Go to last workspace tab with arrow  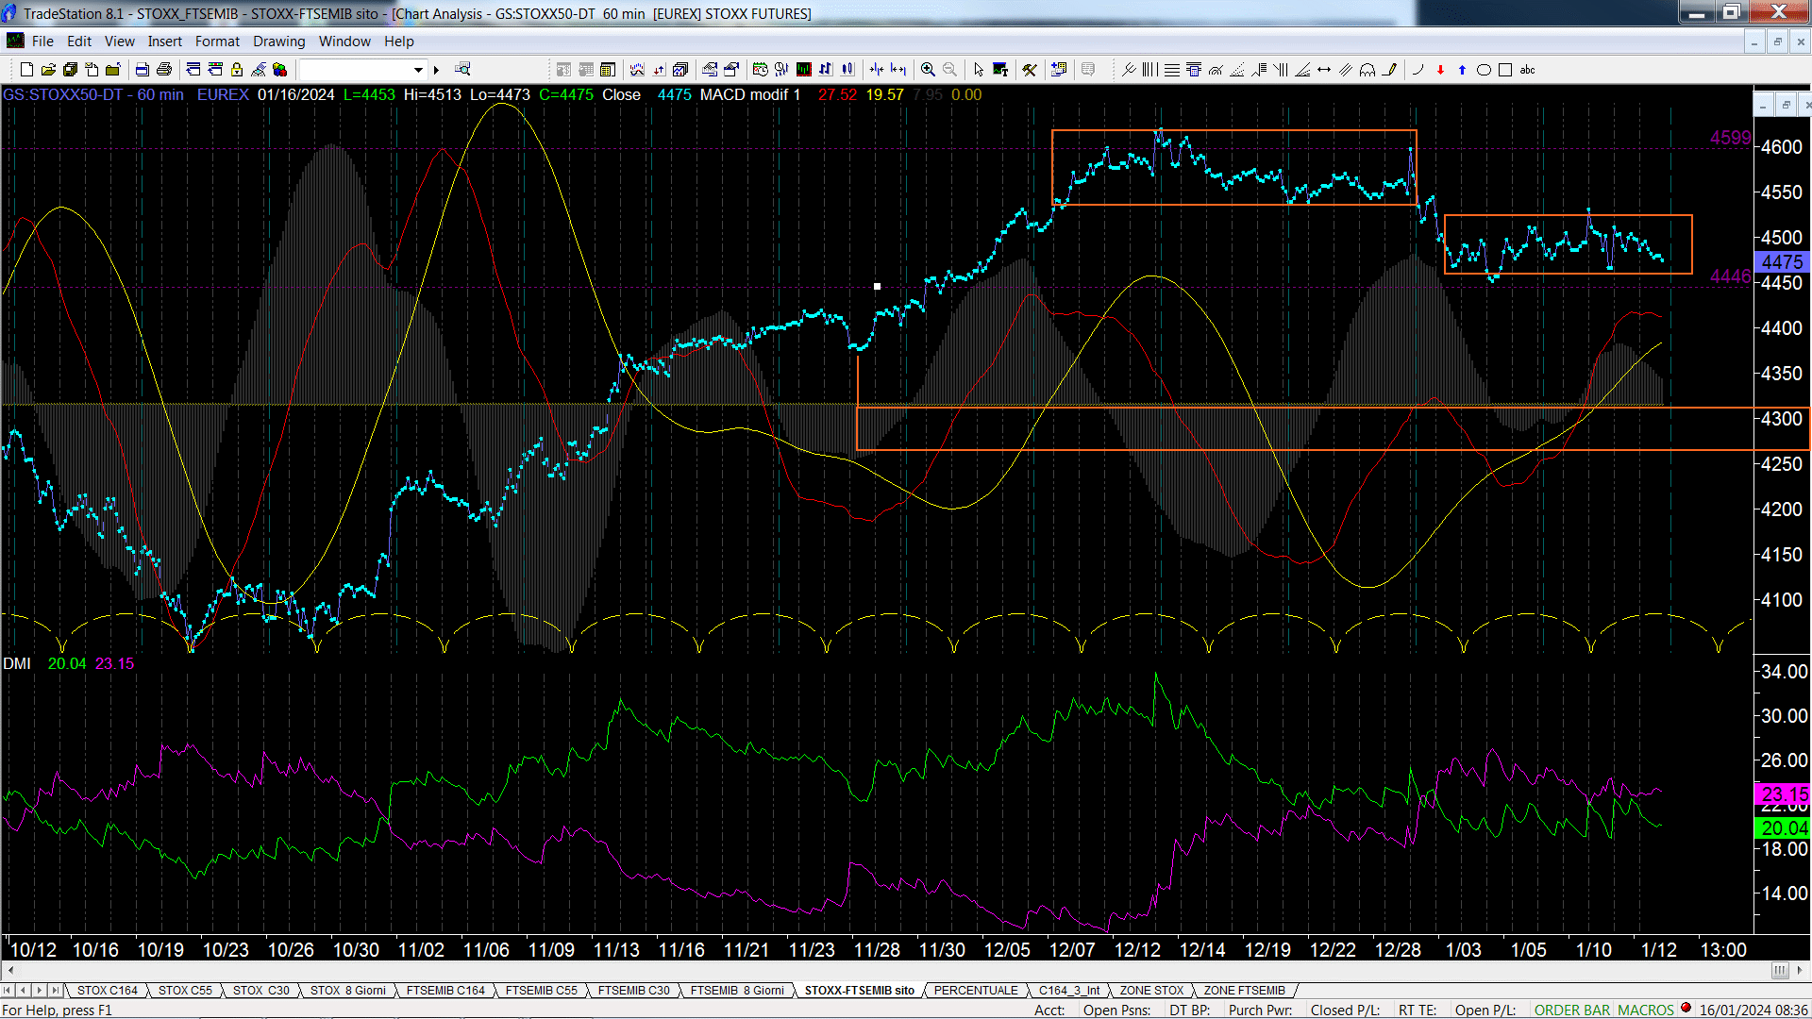coord(56,990)
